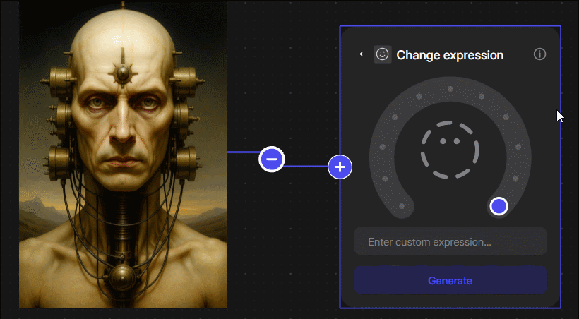The height and width of the screenshot is (319, 579).
Task: Select the third dot from dial's left end
Action: (x=382, y=147)
